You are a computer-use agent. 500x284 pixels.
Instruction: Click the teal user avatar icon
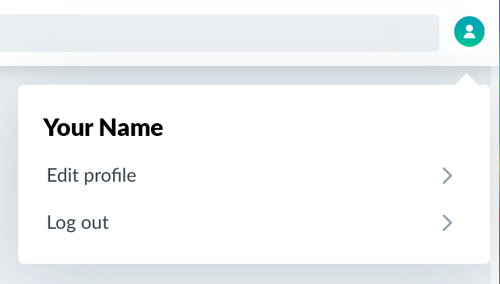pyautogui.click(x=469, y=32)
